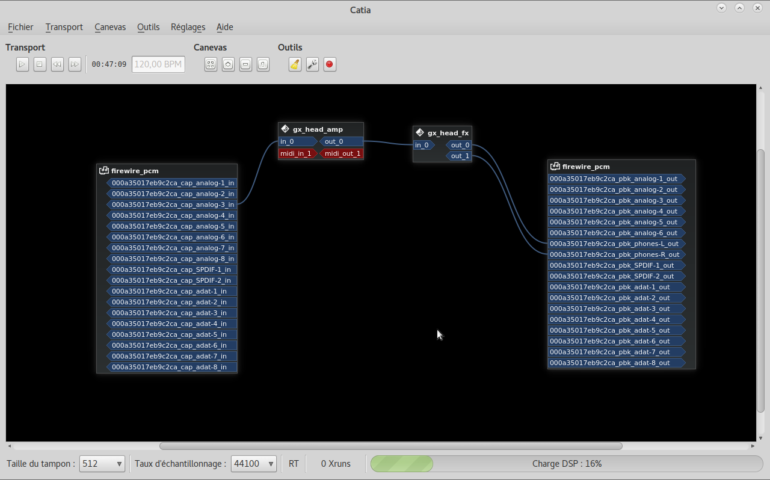Open the Canevas menu
The image size is (770, 480).
pyautogui.click(x=110, y=27)
